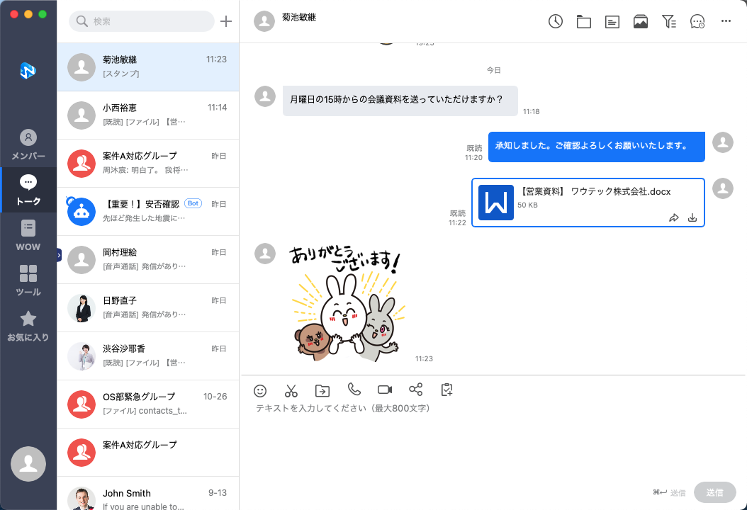The height and width of the screenshot is (510, 747).
Task: Open 案件A対応グループ chat without preview text
Action: (x=148, y=453)
